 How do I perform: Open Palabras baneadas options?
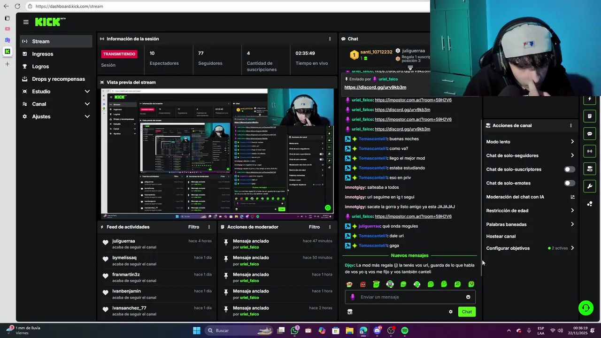point(530,224)
